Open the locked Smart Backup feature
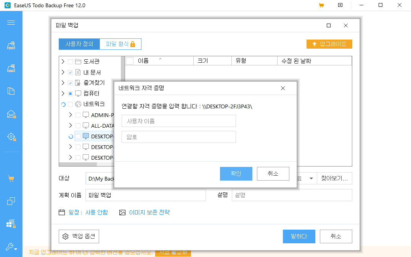The width and height of the screenshot is (411, 257). point(11,136)
